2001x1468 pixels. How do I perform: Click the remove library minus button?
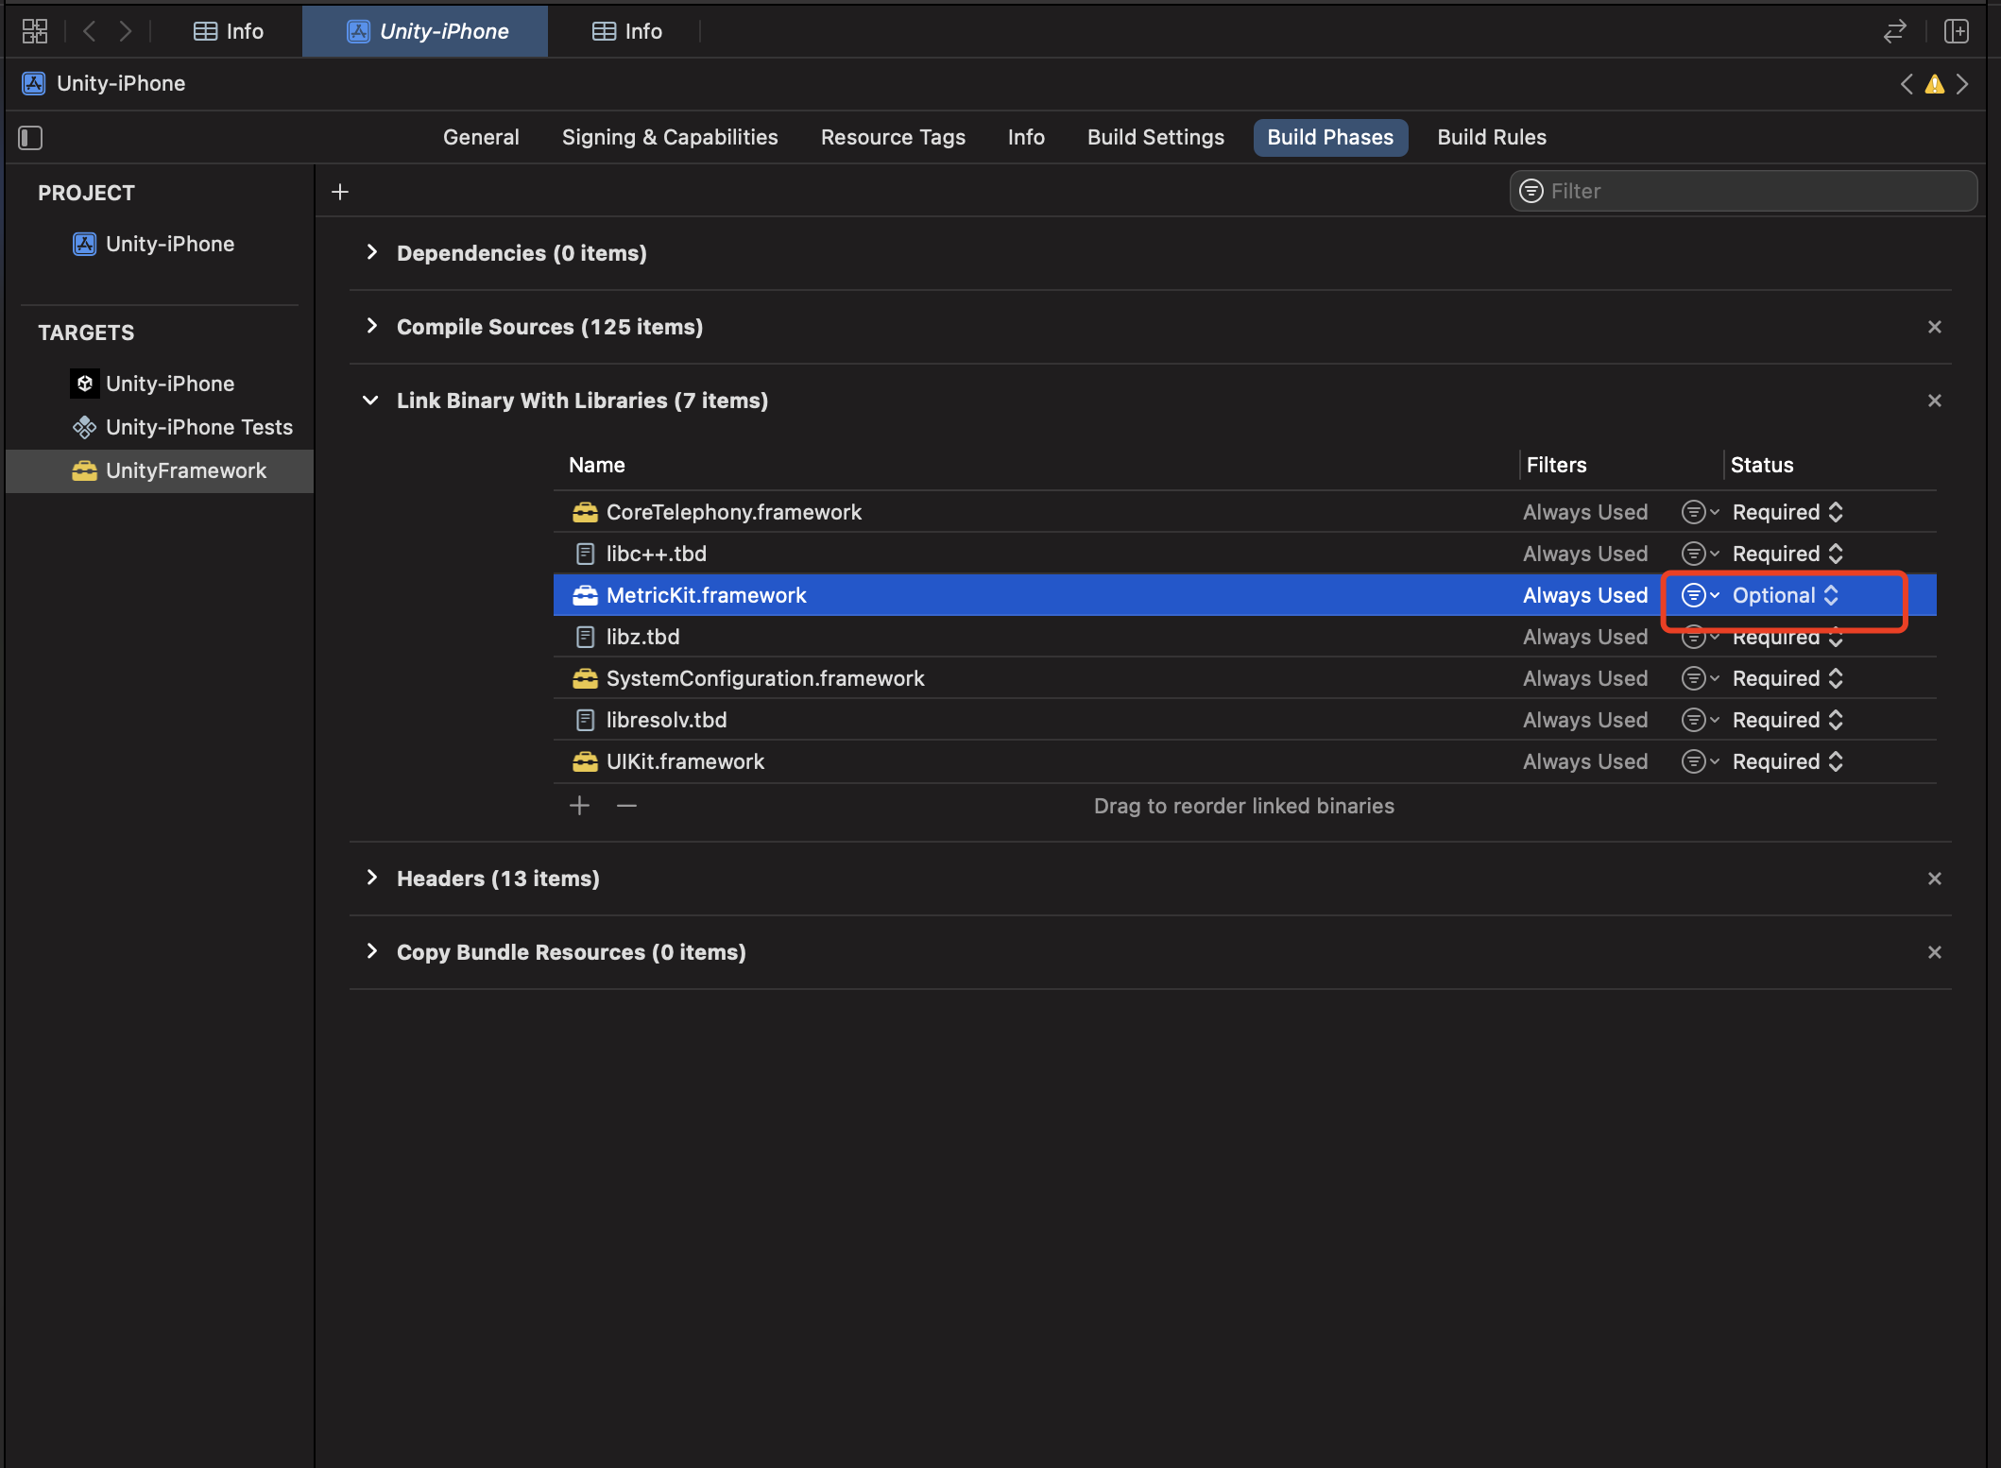tap(626, 806)
